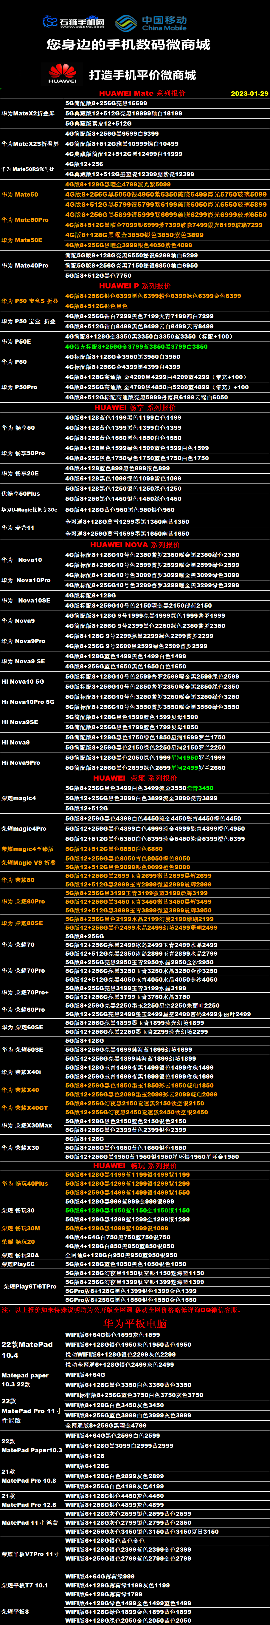Select the 华为 荣耀60SE model cell

click(32, 1027)
